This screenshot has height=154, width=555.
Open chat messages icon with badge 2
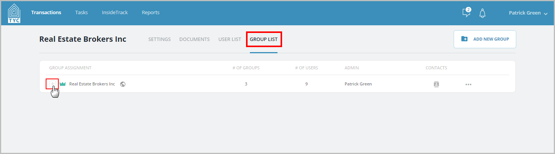tap(466, 12)
